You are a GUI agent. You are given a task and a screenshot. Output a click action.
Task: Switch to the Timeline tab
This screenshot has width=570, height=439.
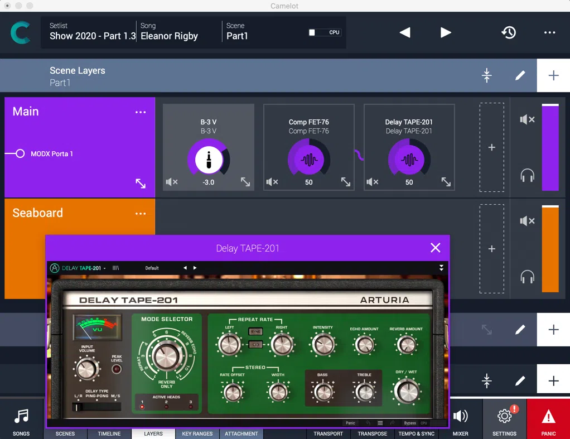pyautogui.click(x=109, y=433)
